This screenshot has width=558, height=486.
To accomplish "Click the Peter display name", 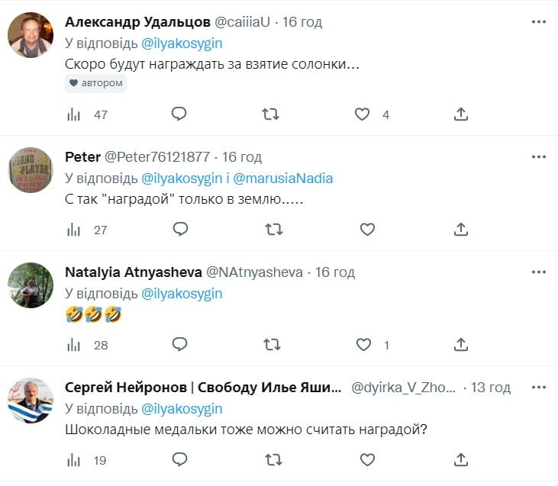I will (82, 157).
